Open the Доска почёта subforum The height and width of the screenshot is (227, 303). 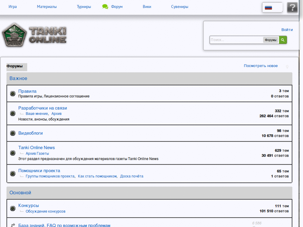tap(132, 176)
